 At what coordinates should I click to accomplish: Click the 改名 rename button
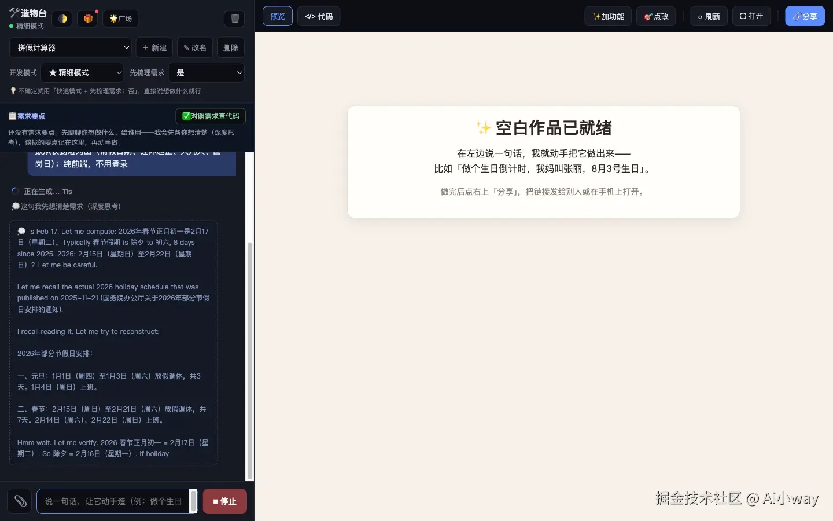point(195,47)
